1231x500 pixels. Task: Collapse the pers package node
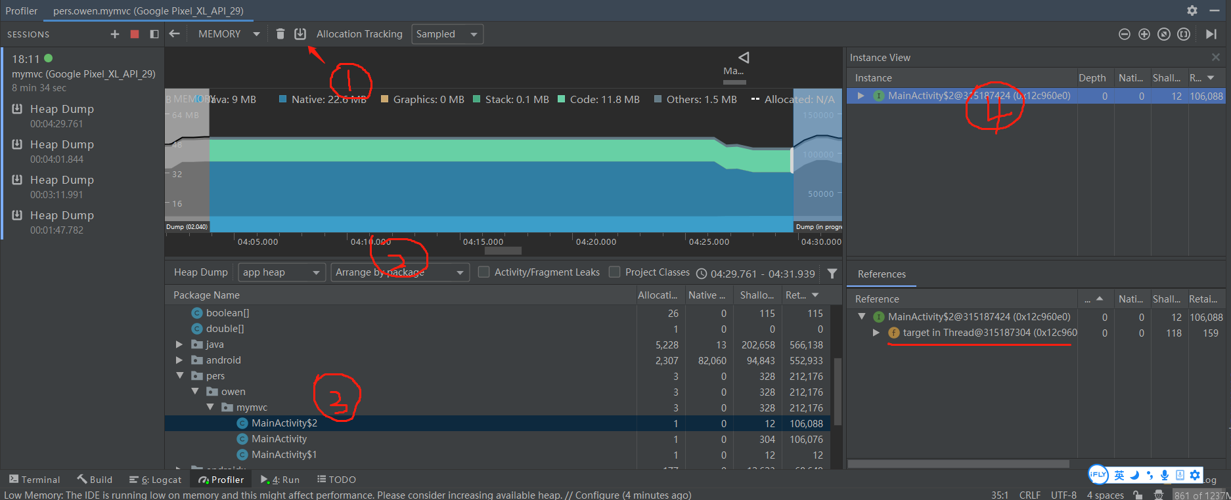pyautogui.click(x=179, y=376)
